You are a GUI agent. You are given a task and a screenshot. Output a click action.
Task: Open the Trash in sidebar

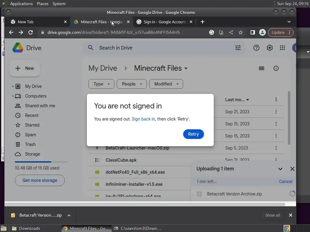click(30, 144)
